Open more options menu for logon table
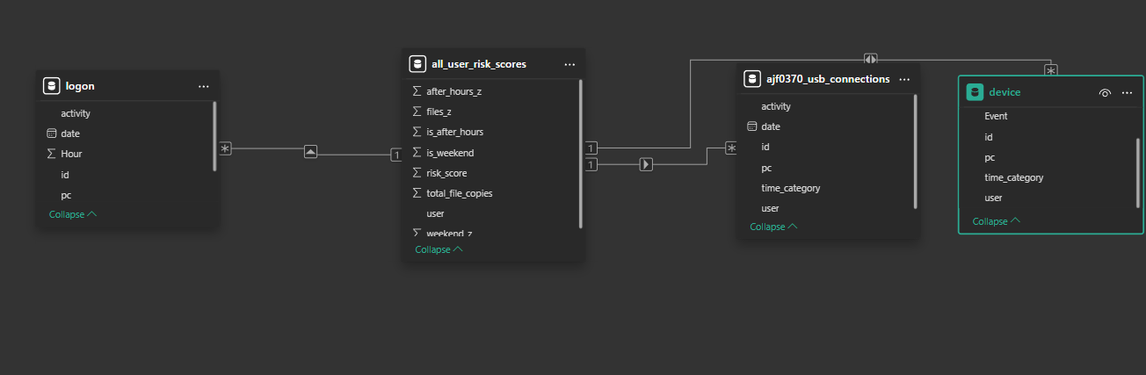The width and height of the screenshot is (1146, 375). (204, 86)
